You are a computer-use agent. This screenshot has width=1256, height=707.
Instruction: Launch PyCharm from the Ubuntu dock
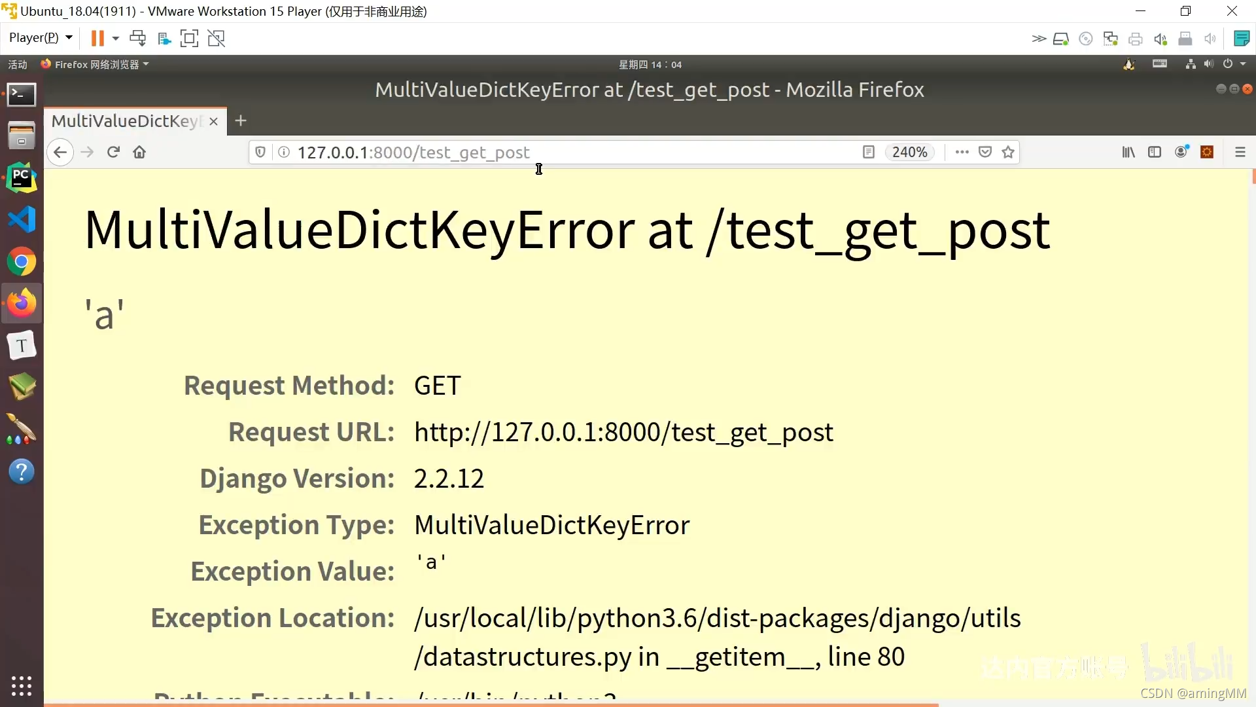point(22,177)
